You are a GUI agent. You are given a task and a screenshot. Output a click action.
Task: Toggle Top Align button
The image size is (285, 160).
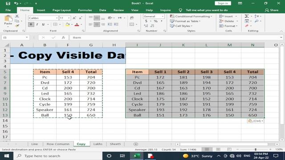tap(90, 18)
